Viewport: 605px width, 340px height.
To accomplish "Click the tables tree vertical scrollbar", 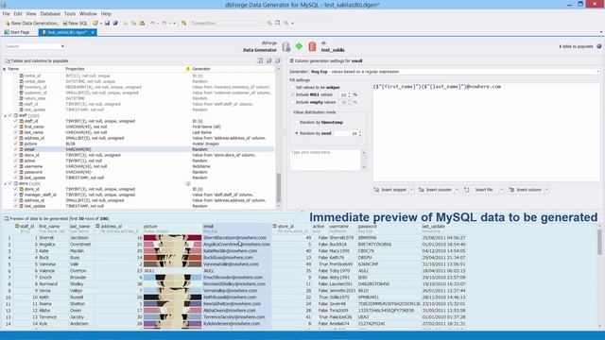I will 279,187.
